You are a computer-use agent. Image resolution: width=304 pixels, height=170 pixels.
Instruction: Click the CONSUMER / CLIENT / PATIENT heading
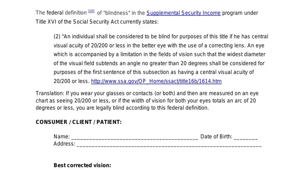(x=79, y=122)
